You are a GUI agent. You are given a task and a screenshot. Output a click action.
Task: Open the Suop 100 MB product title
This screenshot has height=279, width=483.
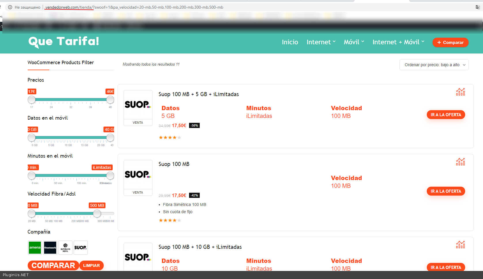point(174,164)
